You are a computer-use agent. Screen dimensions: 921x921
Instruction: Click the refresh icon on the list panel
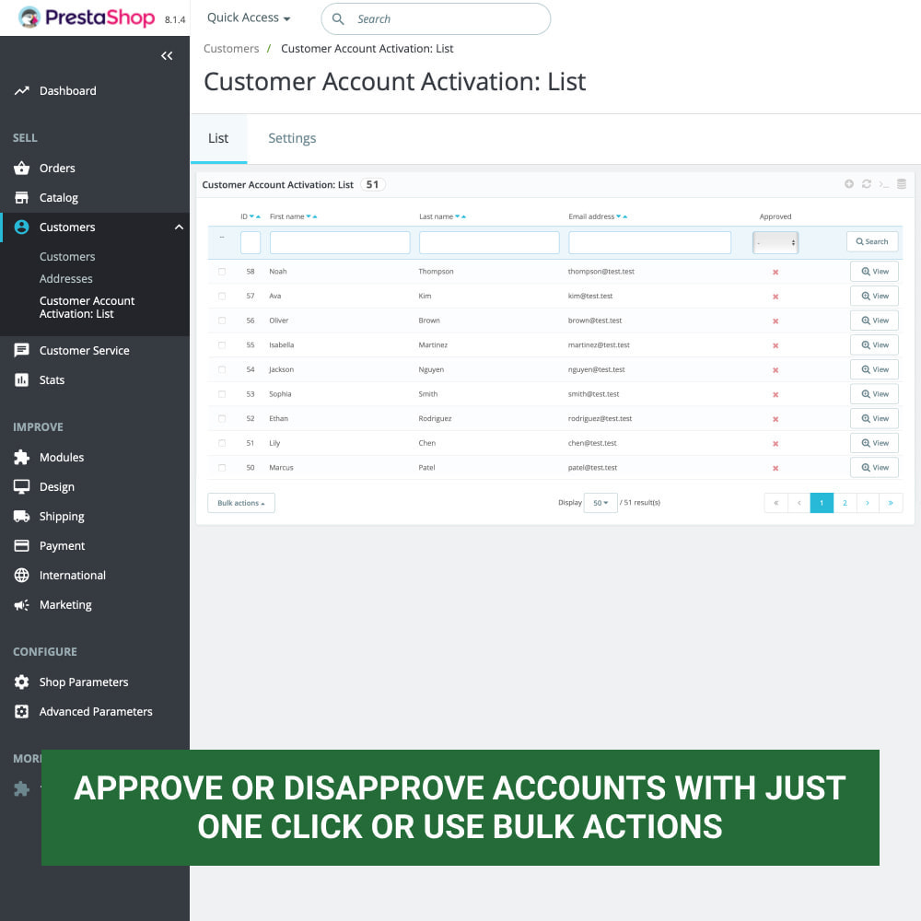866,183
